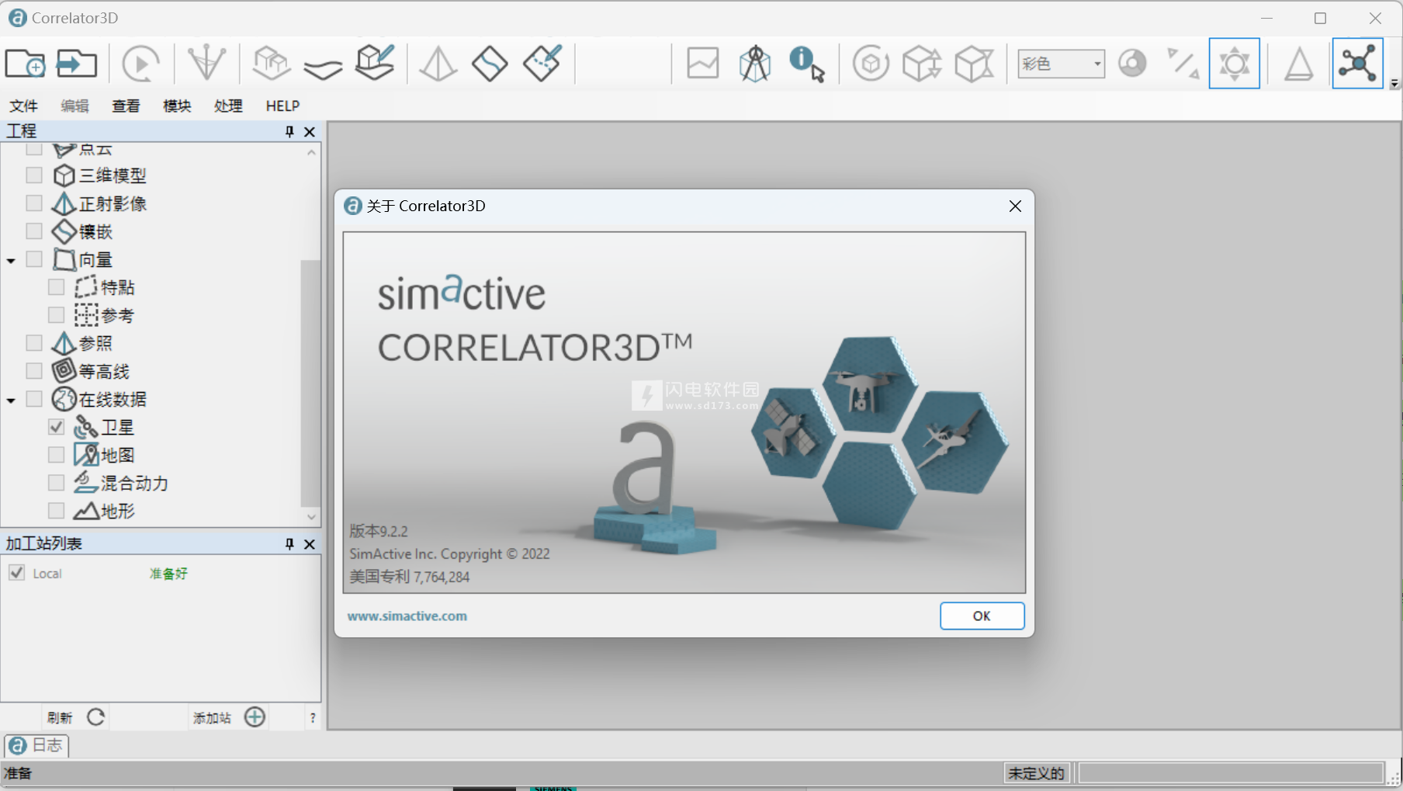The height and width of the screenshot is (791, 1403).
Task: Click the tree scrollbar up arrow
Action: pyautogui.click(x=311, y=152)
